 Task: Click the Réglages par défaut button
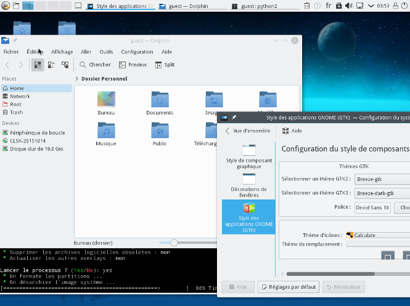[289, 287]
